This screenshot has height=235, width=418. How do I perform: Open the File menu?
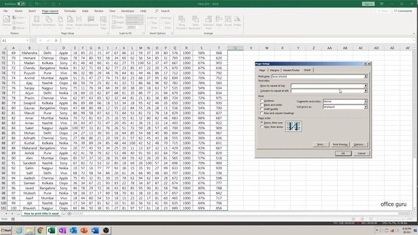[5, 11]
